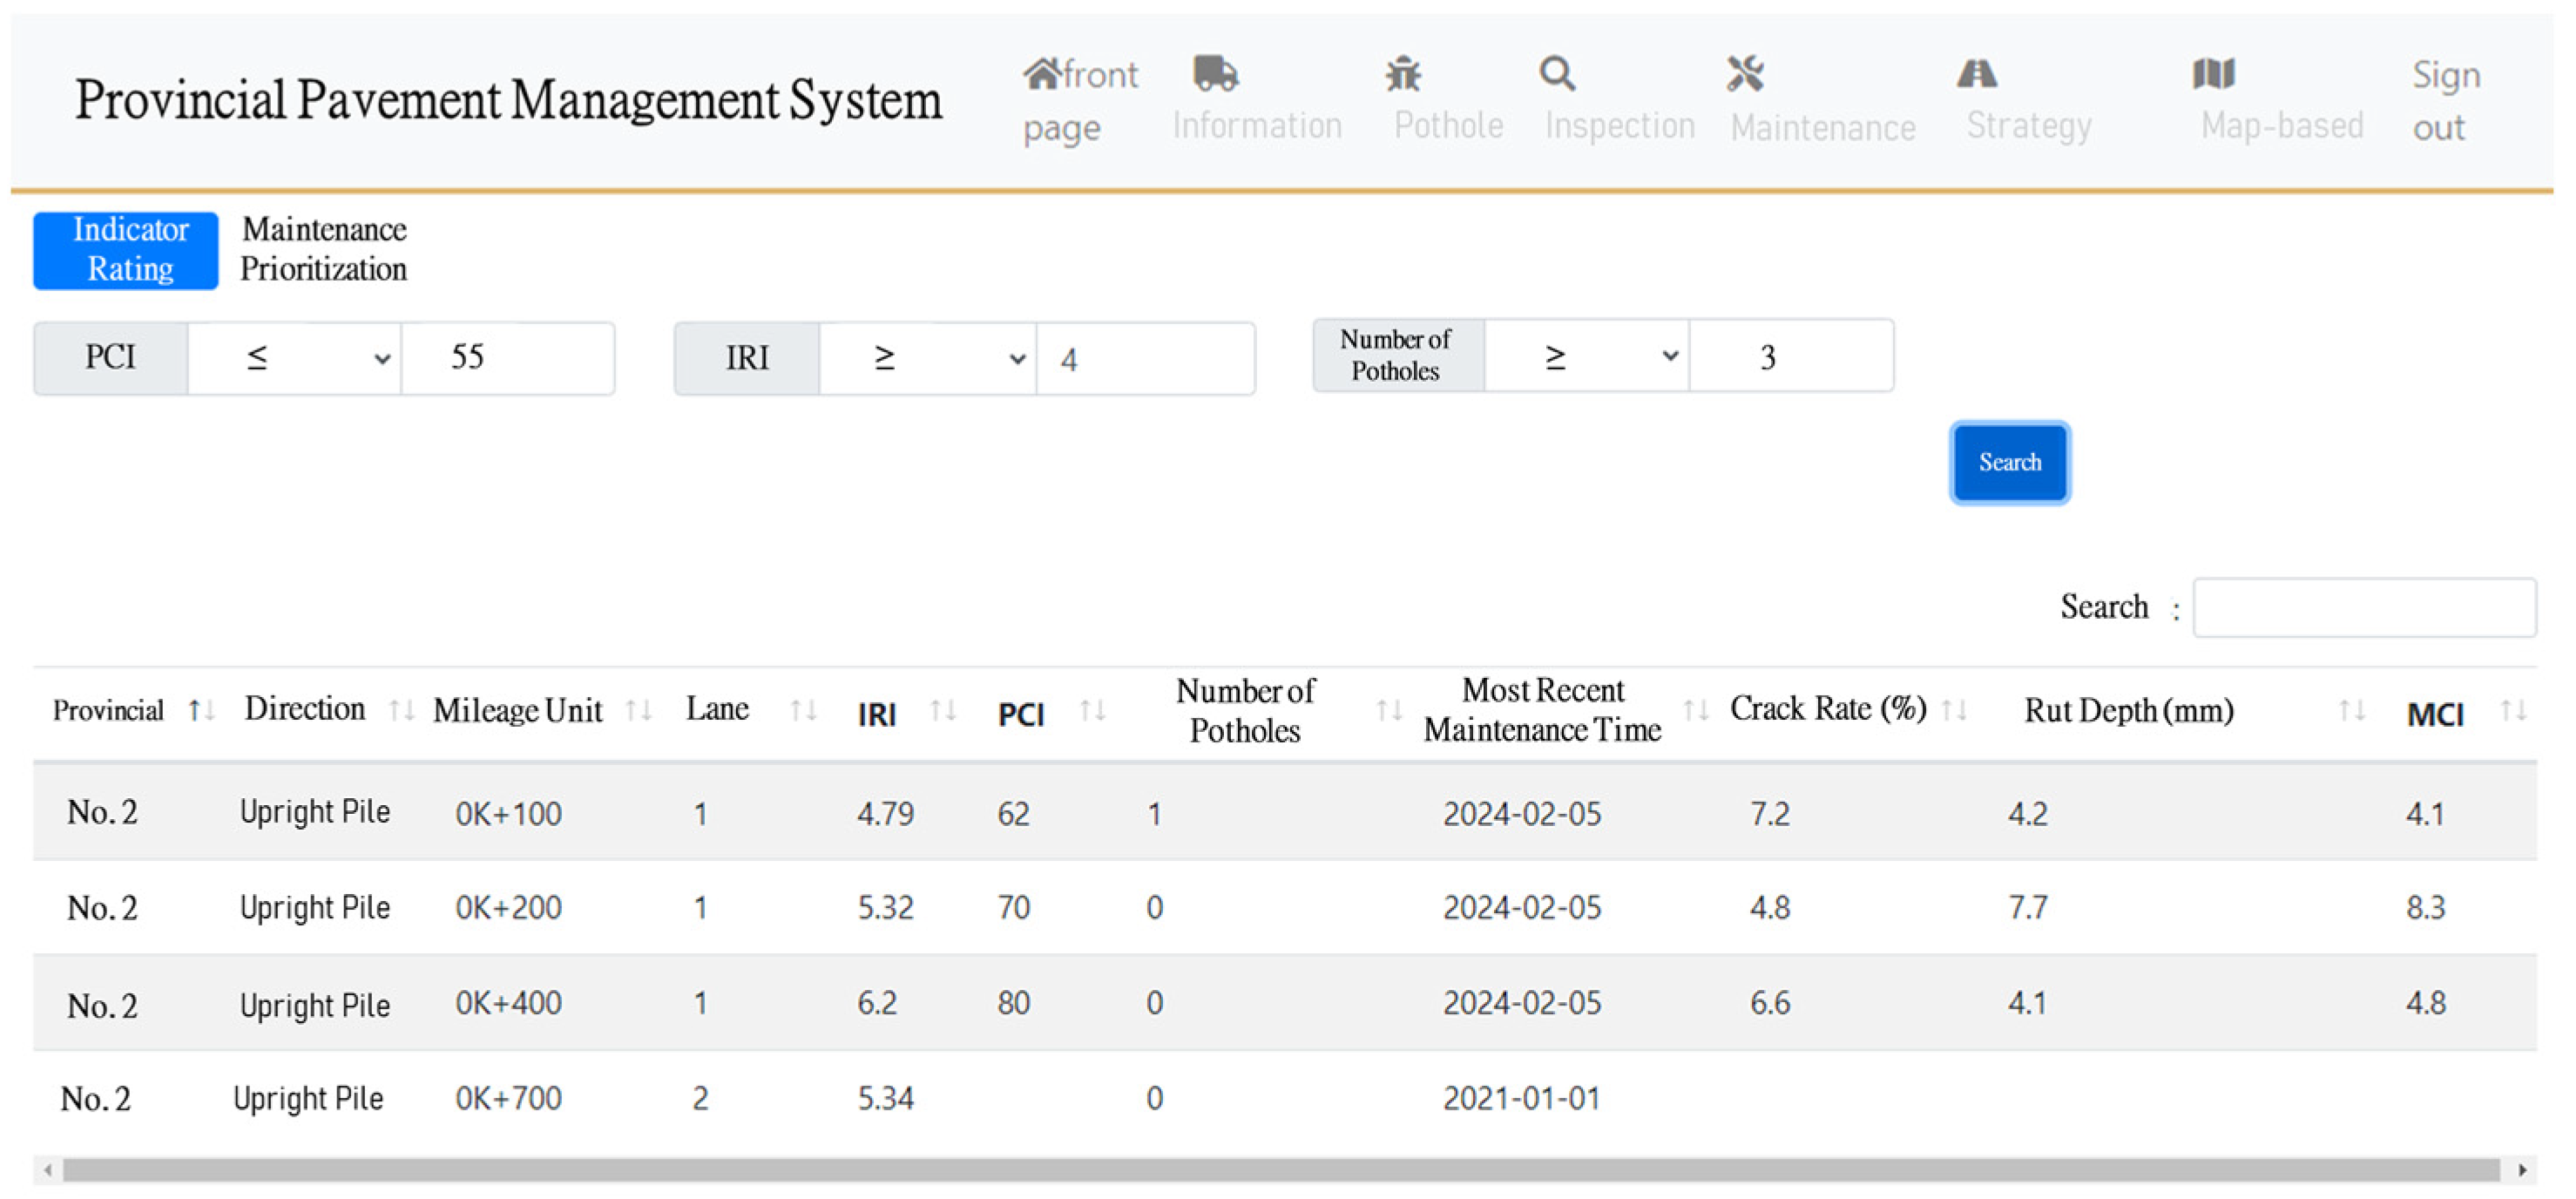Open Inspection magnifier icon

[1557, 74]
